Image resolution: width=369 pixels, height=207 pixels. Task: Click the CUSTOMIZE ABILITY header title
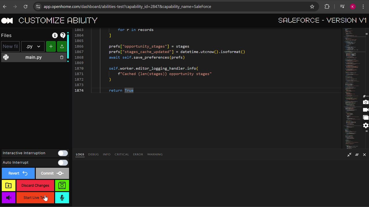58,20
